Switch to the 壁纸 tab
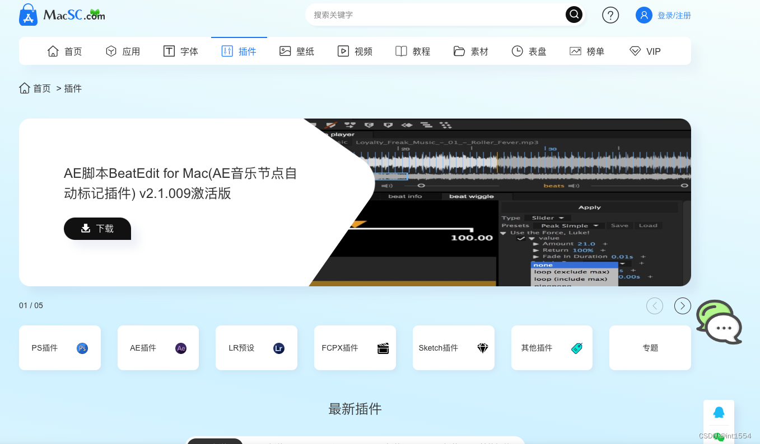760x444 pixels. tap(304, 51)
